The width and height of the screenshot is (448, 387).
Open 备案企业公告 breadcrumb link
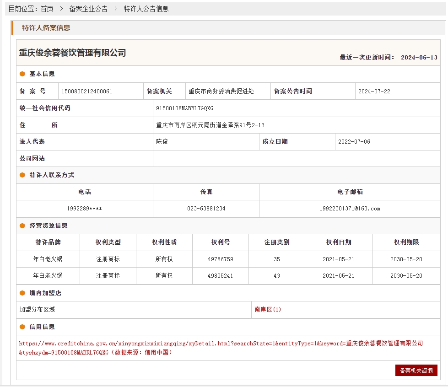pos(88,9)
